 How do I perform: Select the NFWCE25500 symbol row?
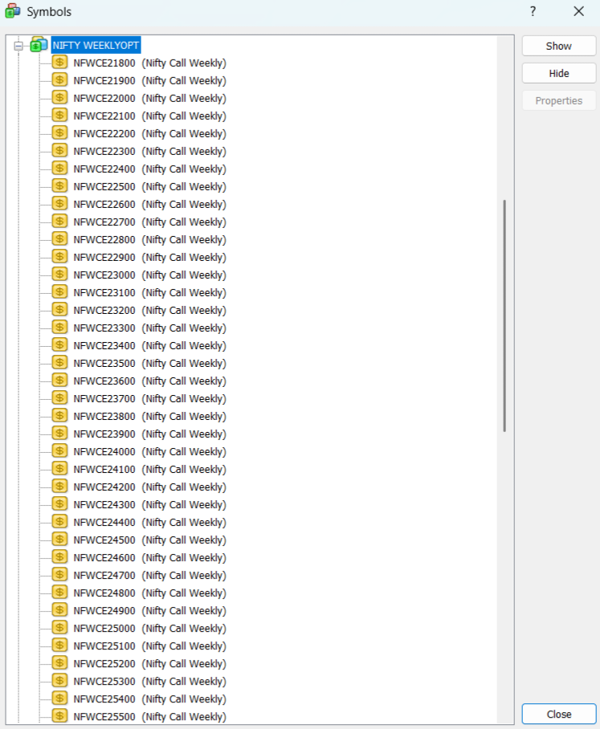(x=149, y=716)
